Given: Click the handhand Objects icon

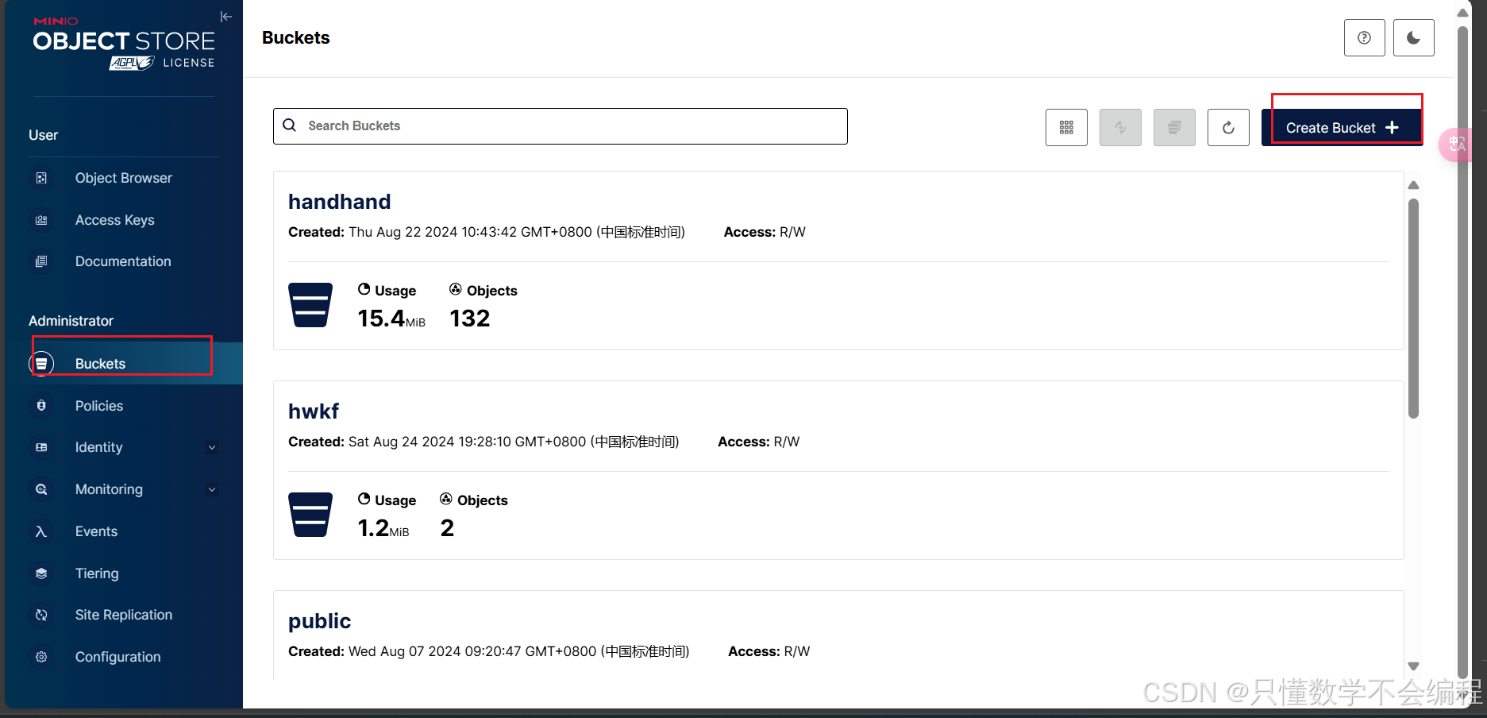Looking at the screenshot, I should (456, 289).
